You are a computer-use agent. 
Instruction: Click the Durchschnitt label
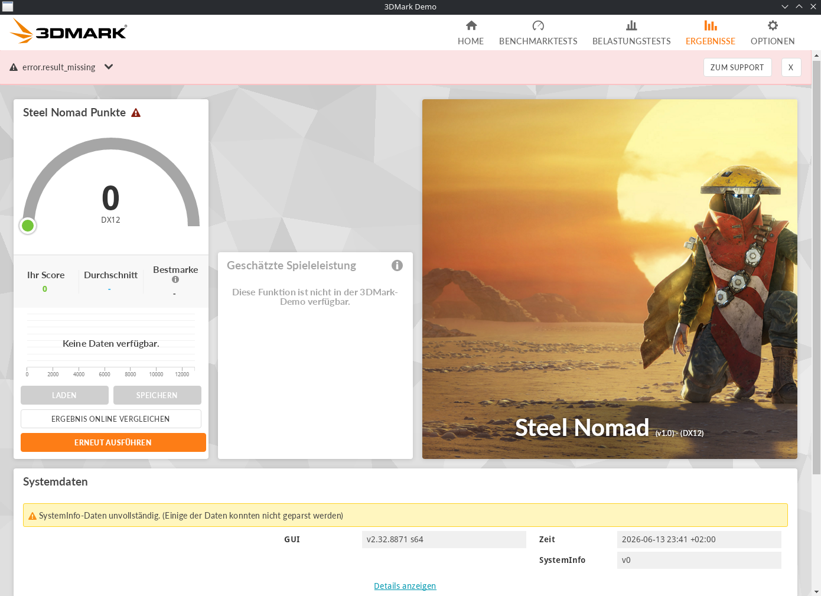point(110,275)
